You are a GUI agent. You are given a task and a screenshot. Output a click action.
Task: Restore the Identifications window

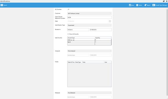click(x=164, y=1)
